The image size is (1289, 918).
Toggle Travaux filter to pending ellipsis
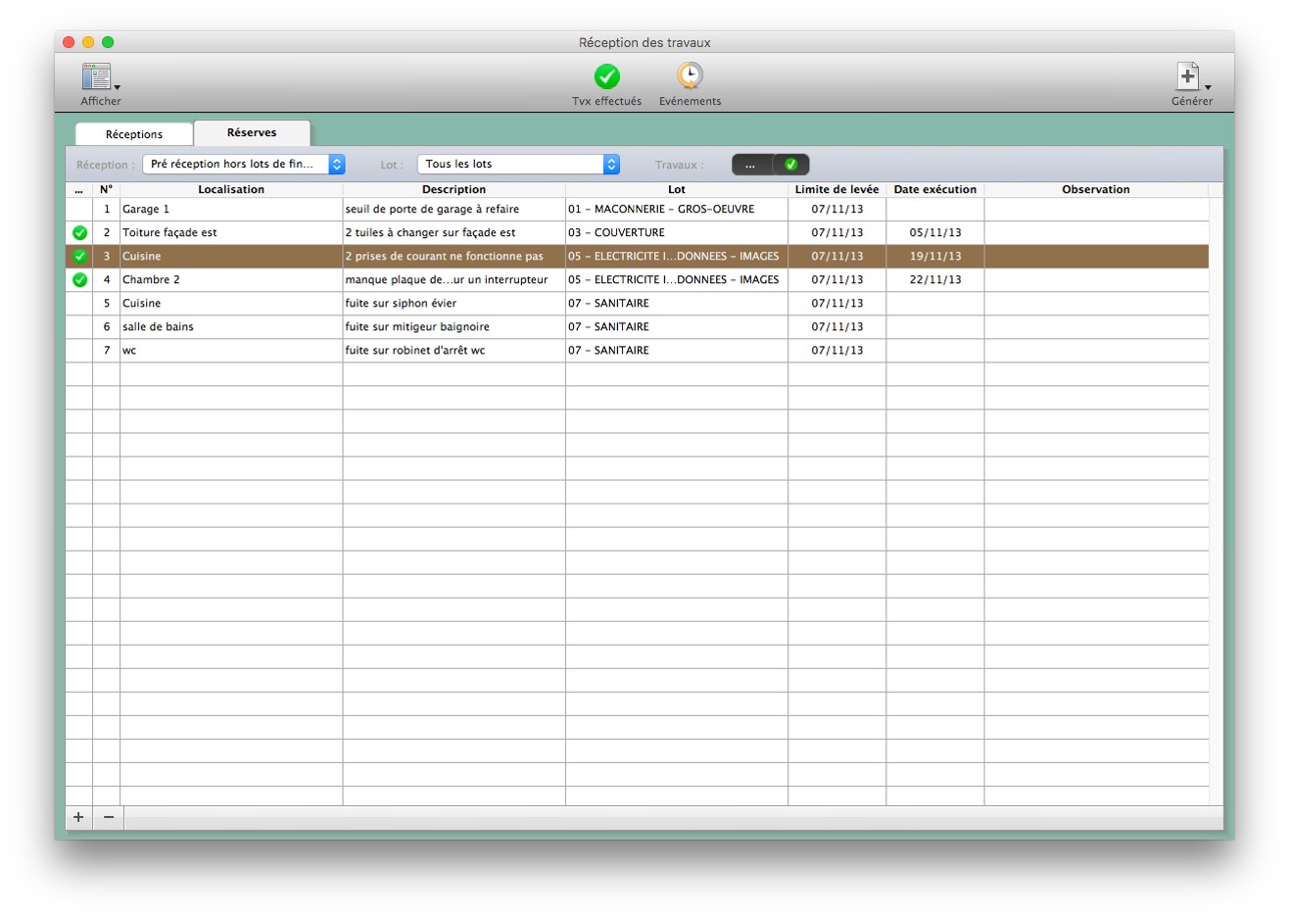pyautogui.click(x=751, y=165)
